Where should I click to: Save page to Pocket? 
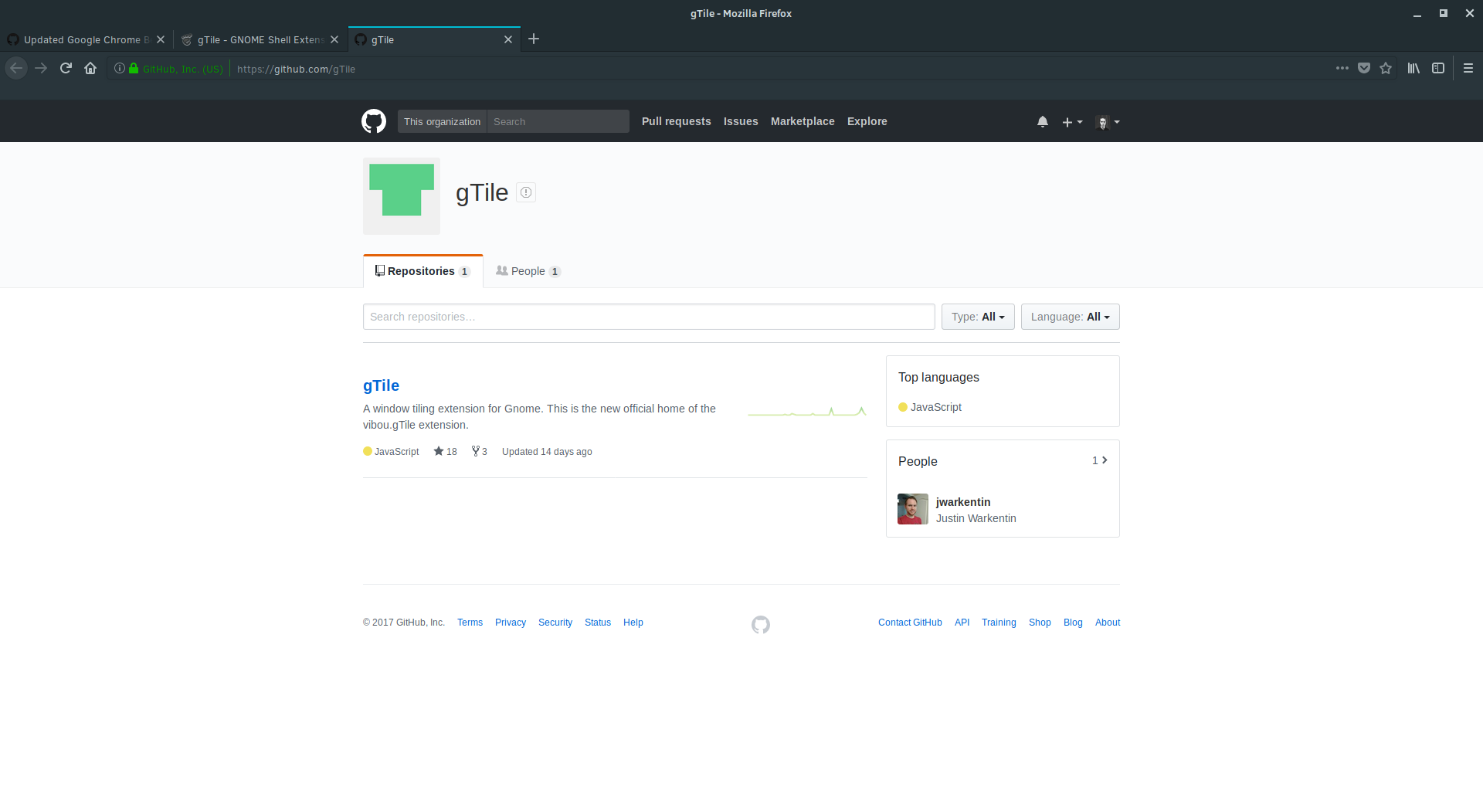[1364, 68]
